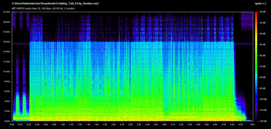The image size is (271, 129).
Task: Click the 1:40 time axis label
Action: click(x=97, y=124)
